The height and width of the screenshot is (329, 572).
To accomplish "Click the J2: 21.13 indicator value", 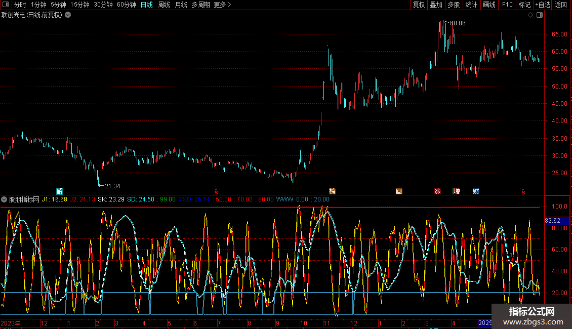I will pos(83,199).
